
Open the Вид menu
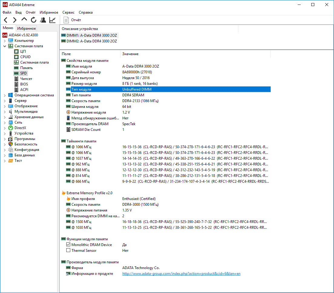click(18, 12)
